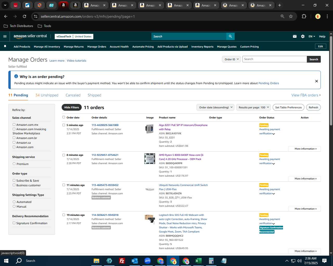
Task: Reload the page with refresh icon
Action: tap(24, 16)
